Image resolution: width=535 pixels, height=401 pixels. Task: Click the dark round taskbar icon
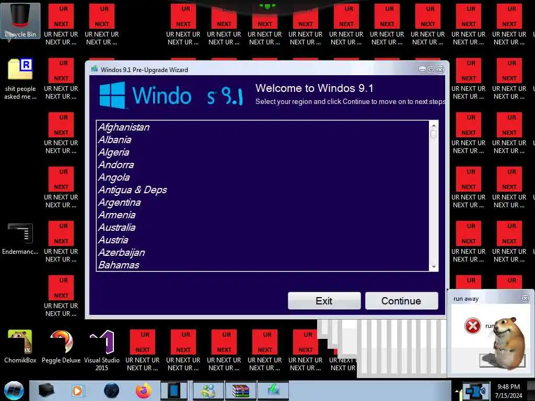click(111, 391)
